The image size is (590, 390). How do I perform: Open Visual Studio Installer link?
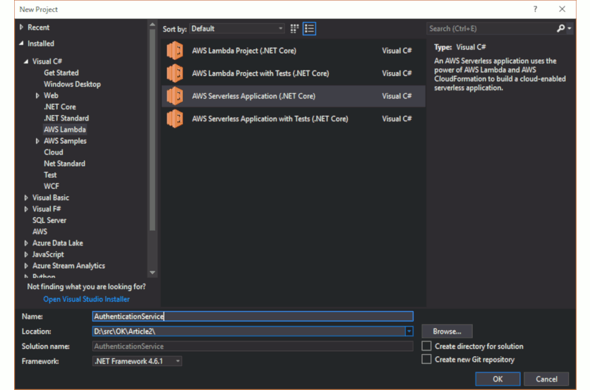86,299
